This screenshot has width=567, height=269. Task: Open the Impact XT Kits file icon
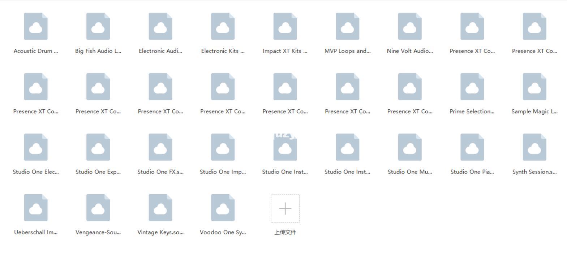[285, 26]
